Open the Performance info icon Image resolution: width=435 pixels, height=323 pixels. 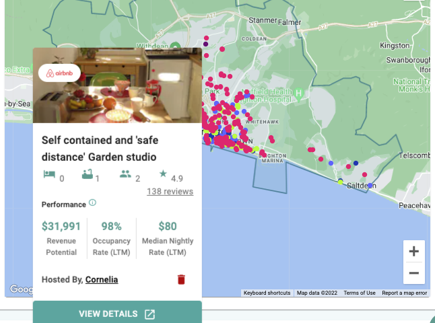[92, 203]
